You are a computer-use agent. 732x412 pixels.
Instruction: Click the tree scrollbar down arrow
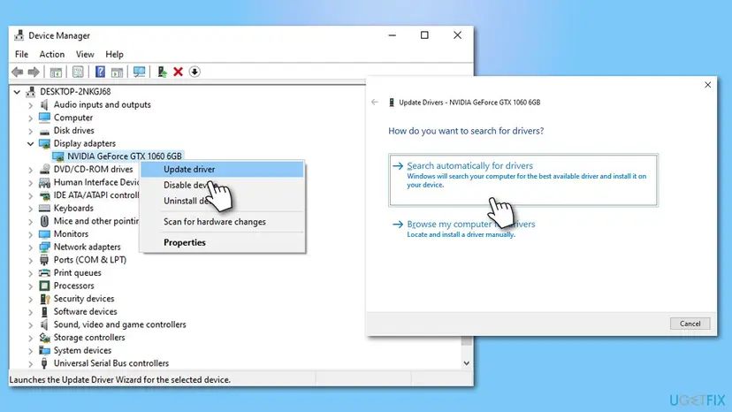467,363
